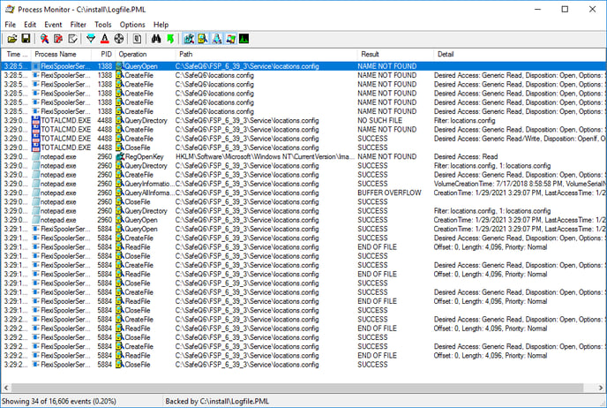Sort by the PID column header
Image resolution: width=607 pixels, height=408 pixels.
103,54
